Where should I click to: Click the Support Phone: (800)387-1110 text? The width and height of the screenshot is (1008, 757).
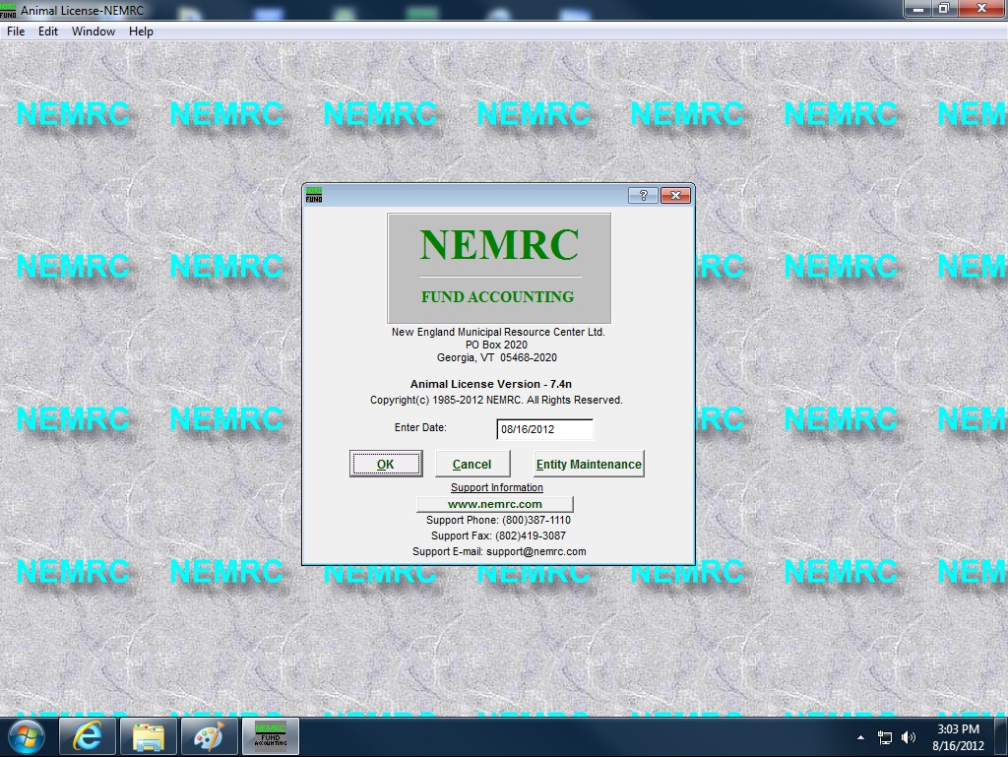click(498, 520)
